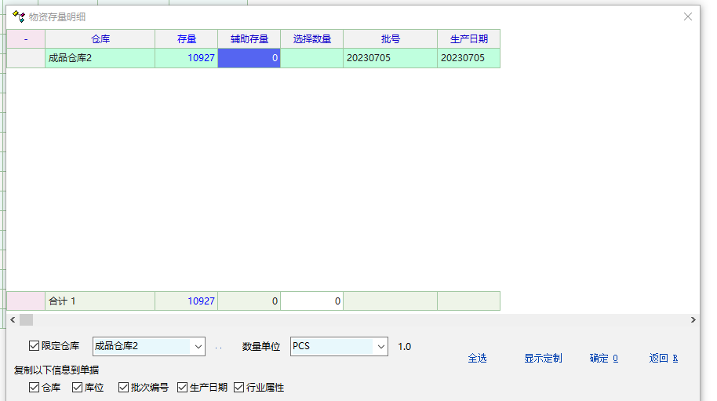Expand the 数量单位 PCS dropdown
The height and width of the screenshot is (401, 717).
(380, 346)
